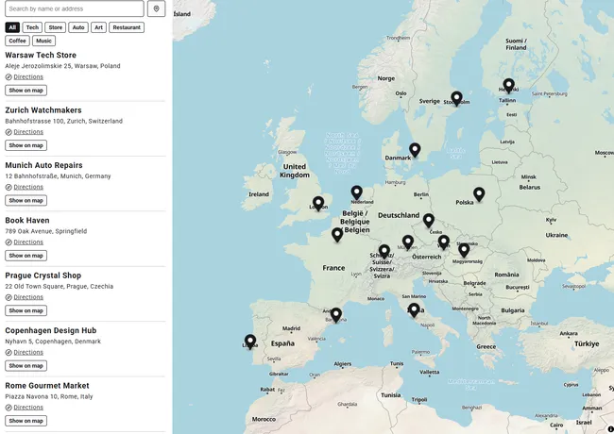Select the map marker in Denmark

[415, 150]
